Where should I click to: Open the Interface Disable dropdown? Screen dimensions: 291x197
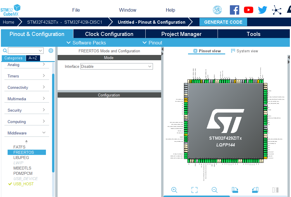117,66
